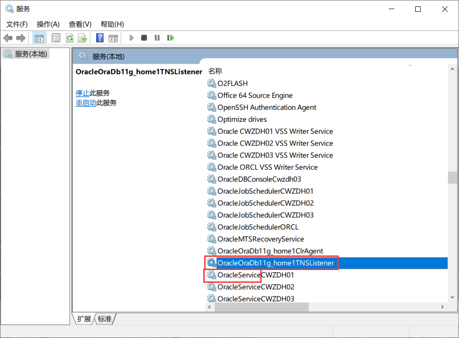Refresh the services list
The height and width of the screenshot is (338, 459).
click(x=69, y=37)
